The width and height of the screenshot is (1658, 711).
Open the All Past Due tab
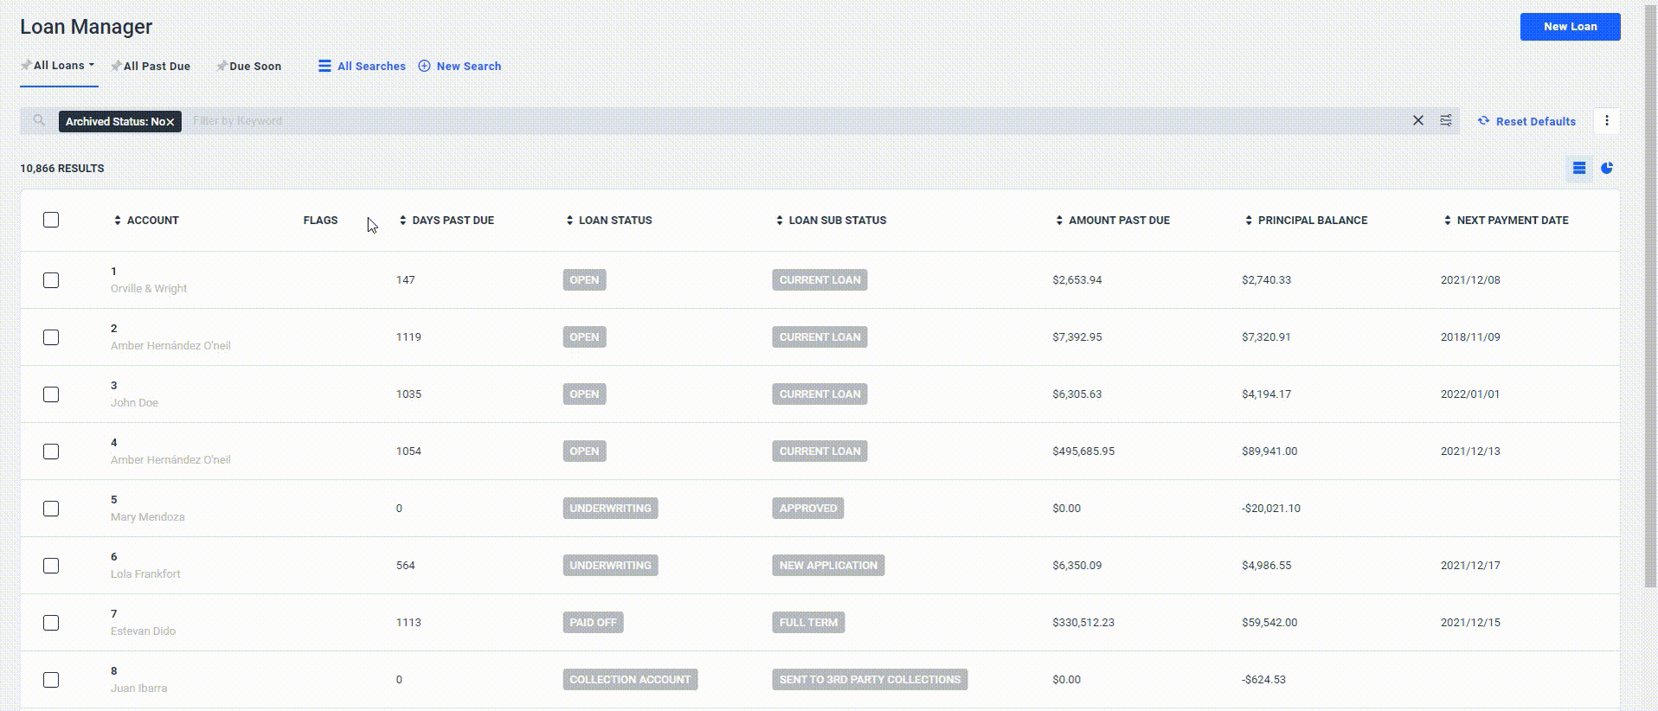[157, 66]
